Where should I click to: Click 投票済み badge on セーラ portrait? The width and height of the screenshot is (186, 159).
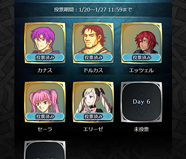[x=45, y=117]
